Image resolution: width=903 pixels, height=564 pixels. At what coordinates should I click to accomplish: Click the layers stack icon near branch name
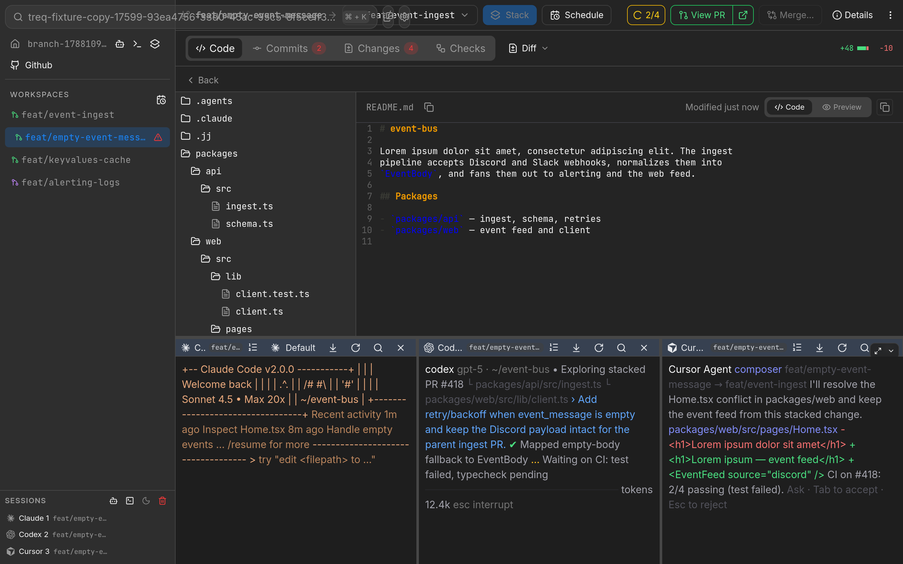155,44
